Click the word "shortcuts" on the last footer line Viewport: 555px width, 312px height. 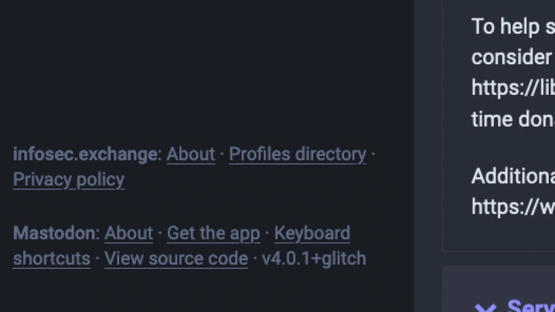tap(52, 258)
